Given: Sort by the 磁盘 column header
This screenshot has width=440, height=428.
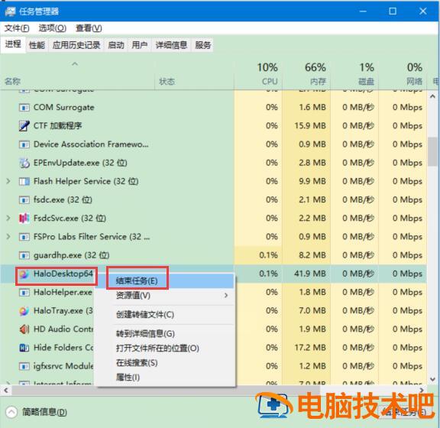Looking at the screenshot, I should (x=354, y=74).
